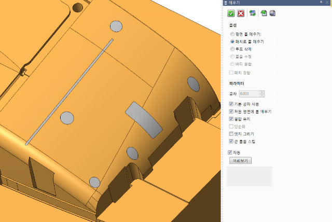This screenshot has height=222, width=332.
Task: Uncheck the 기본 공차 사용 checkbox
Action: pyautogui.click(x=231, y=104)
